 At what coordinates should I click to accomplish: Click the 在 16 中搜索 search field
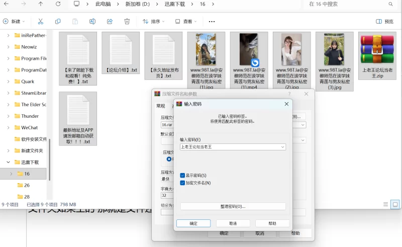click(x=352, y=4)
